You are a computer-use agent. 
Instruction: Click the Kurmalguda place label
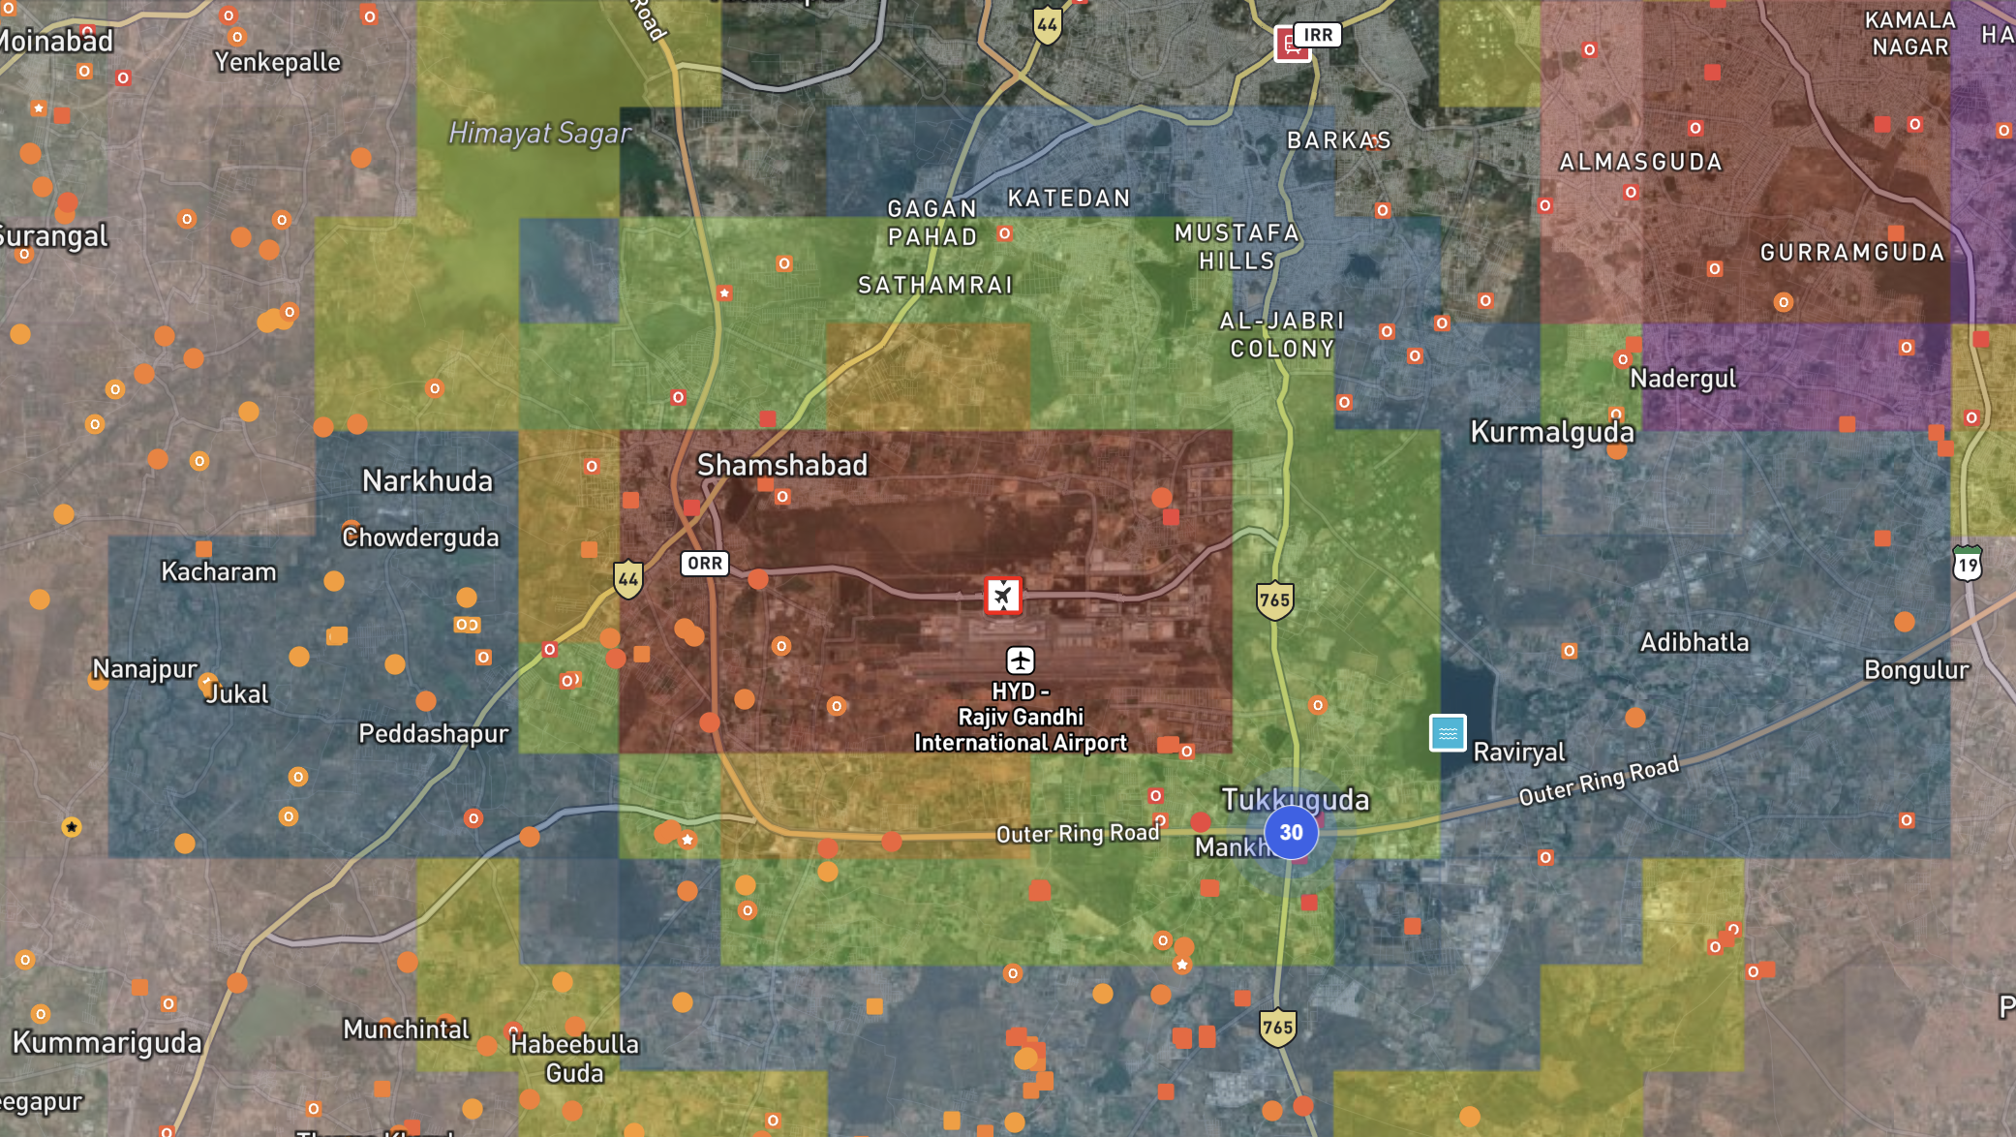tap(1551, 432)
